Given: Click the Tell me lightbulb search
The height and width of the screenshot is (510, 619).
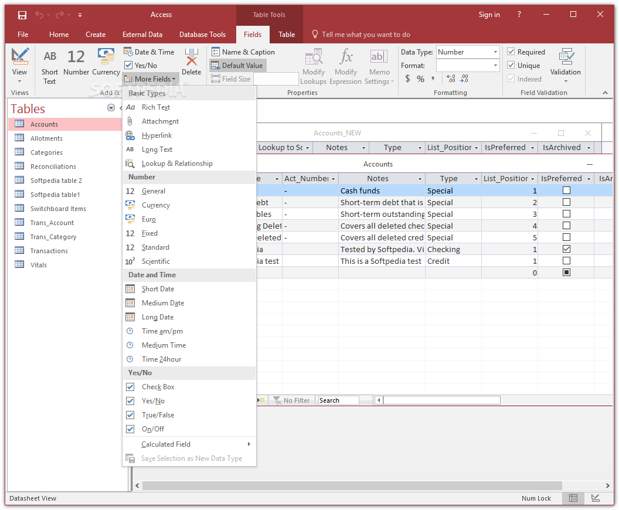Looking at the screenshot, I should click(x=315, y=35).
